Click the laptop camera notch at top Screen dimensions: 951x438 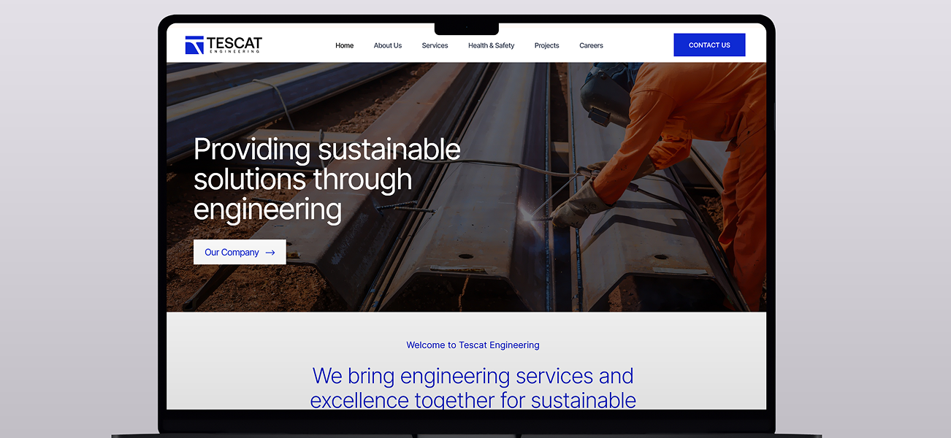coord(466,29)
